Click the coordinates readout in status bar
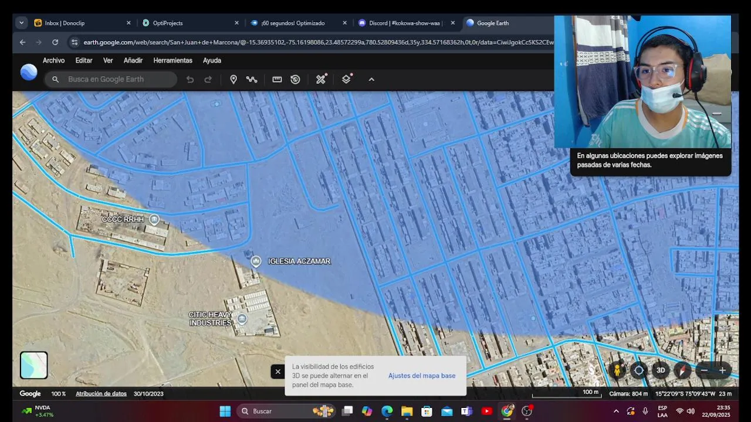 click(685, 394)
